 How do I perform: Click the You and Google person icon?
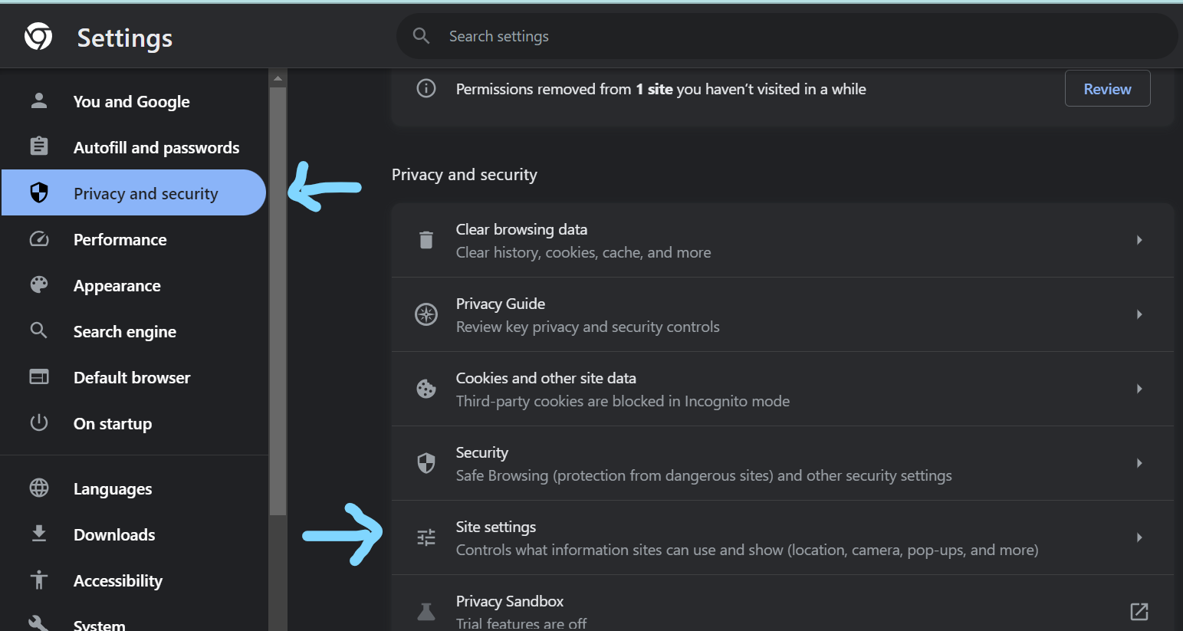click(x=39, y=100)
